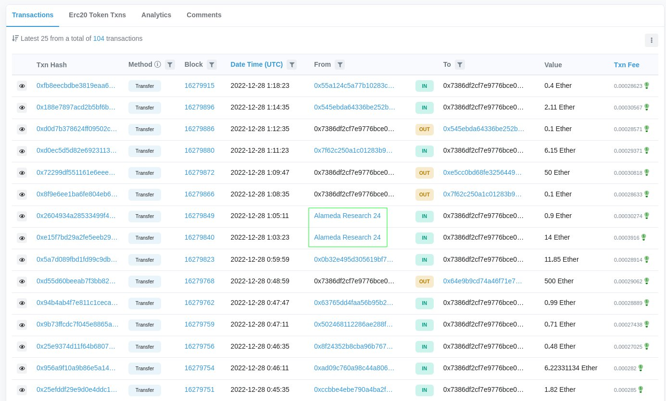Click gas lightbulb icon beside fee 0.00029062
The height and width of the screenshot is (401, 666).
pos(647,281)
